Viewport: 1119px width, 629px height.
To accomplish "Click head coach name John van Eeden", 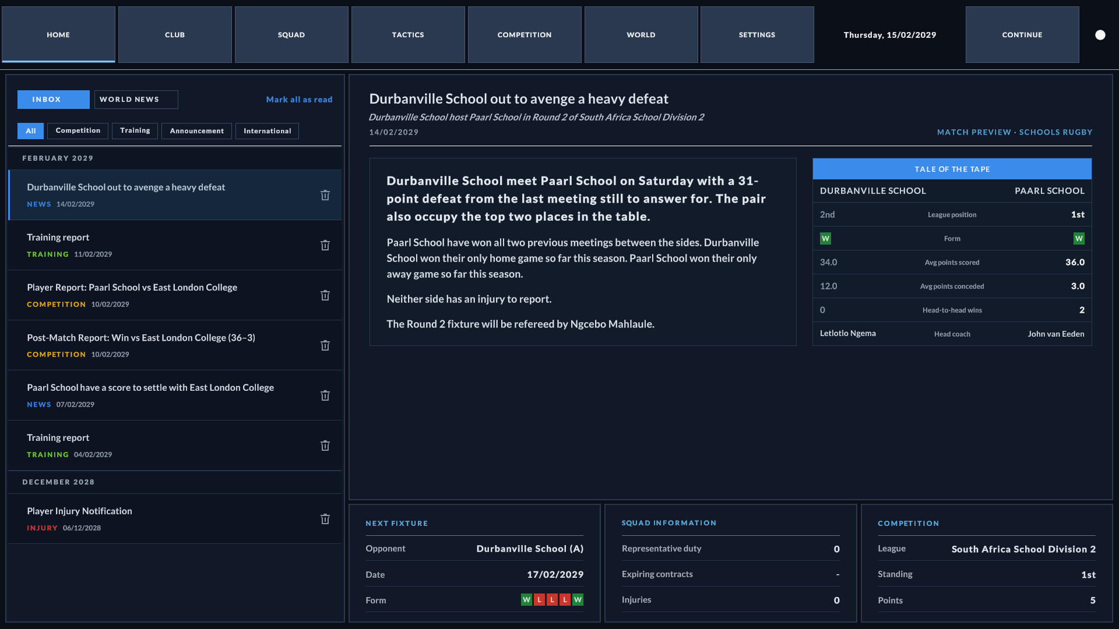I will 1056,334.
